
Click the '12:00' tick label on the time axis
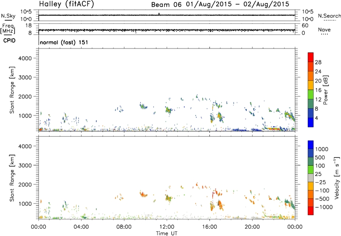click(x=167, y=227)
